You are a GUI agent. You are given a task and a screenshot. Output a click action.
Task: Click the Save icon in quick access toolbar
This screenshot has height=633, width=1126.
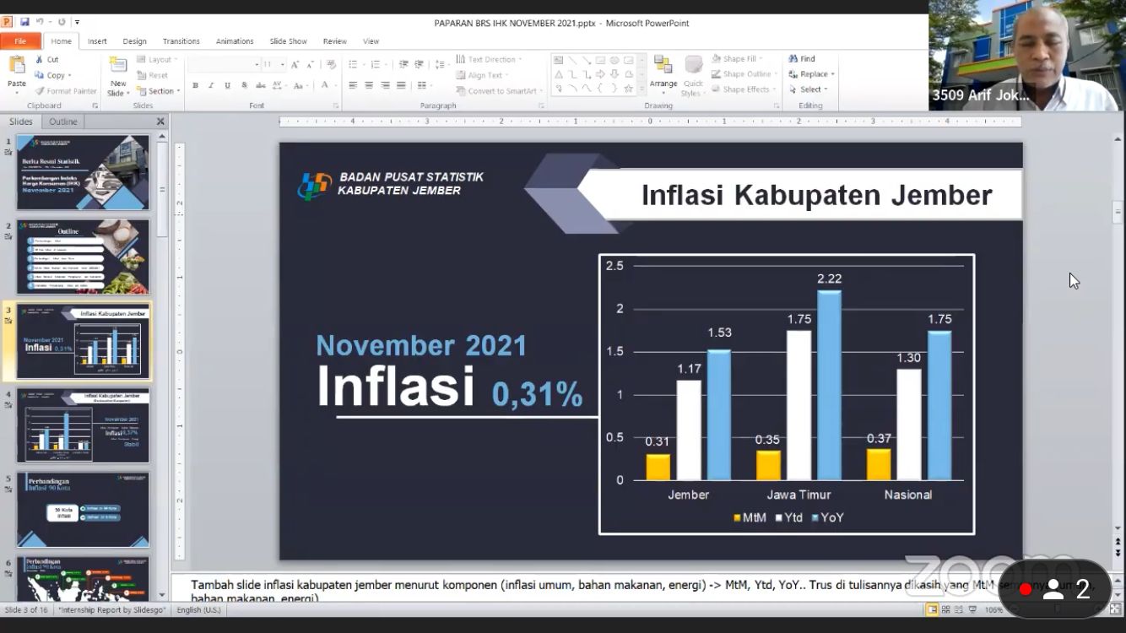24,22
